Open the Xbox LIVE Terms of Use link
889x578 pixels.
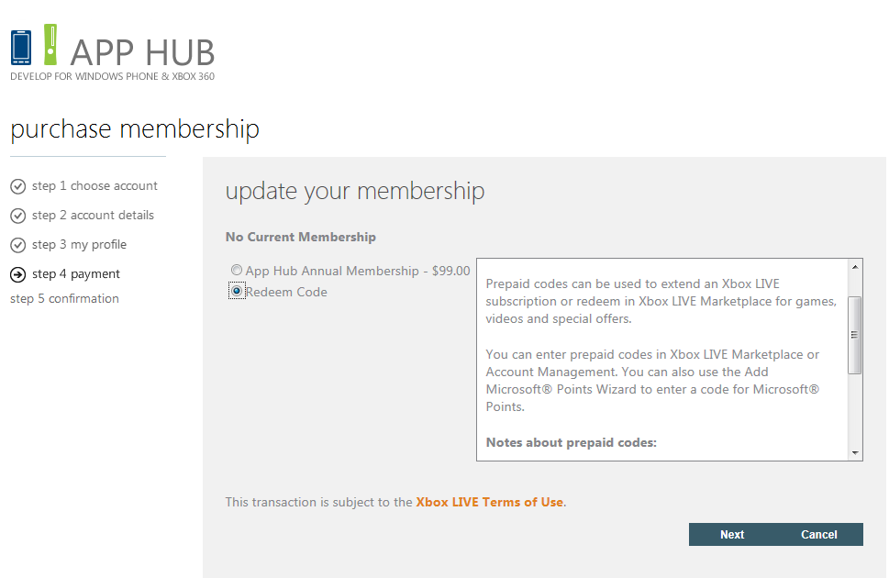click(489, 502)
